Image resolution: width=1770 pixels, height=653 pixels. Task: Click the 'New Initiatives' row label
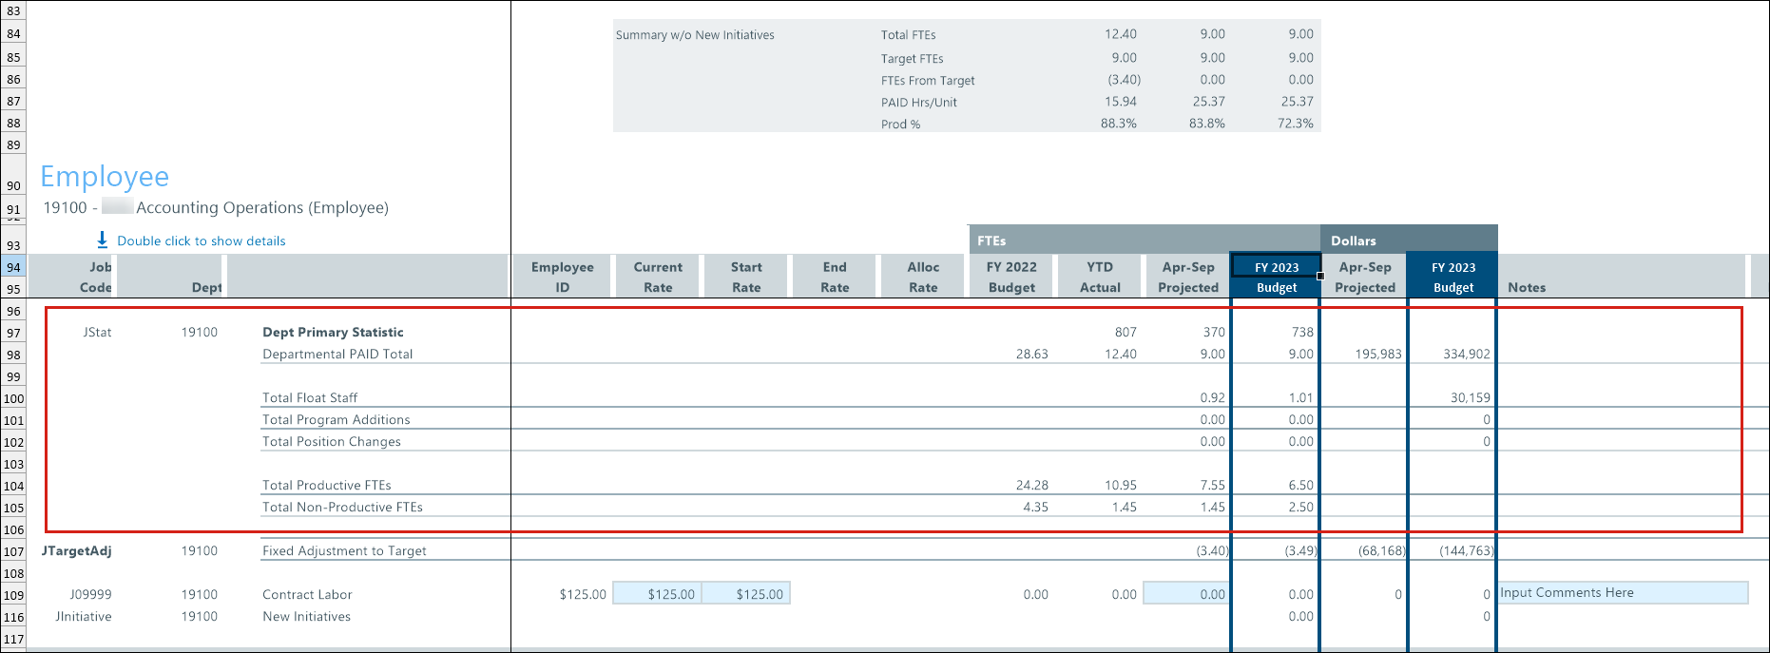(x=306, y=616)
